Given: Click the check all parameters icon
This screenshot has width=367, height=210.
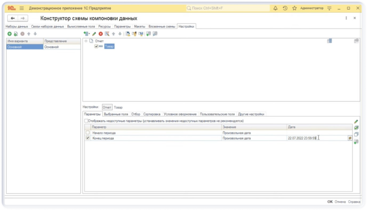Looking at the screenshot, I should click(356, 128).
